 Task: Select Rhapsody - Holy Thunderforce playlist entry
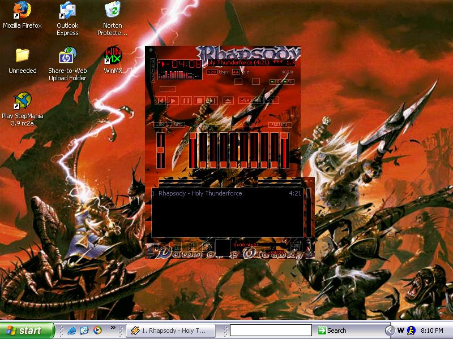point(226,193)
